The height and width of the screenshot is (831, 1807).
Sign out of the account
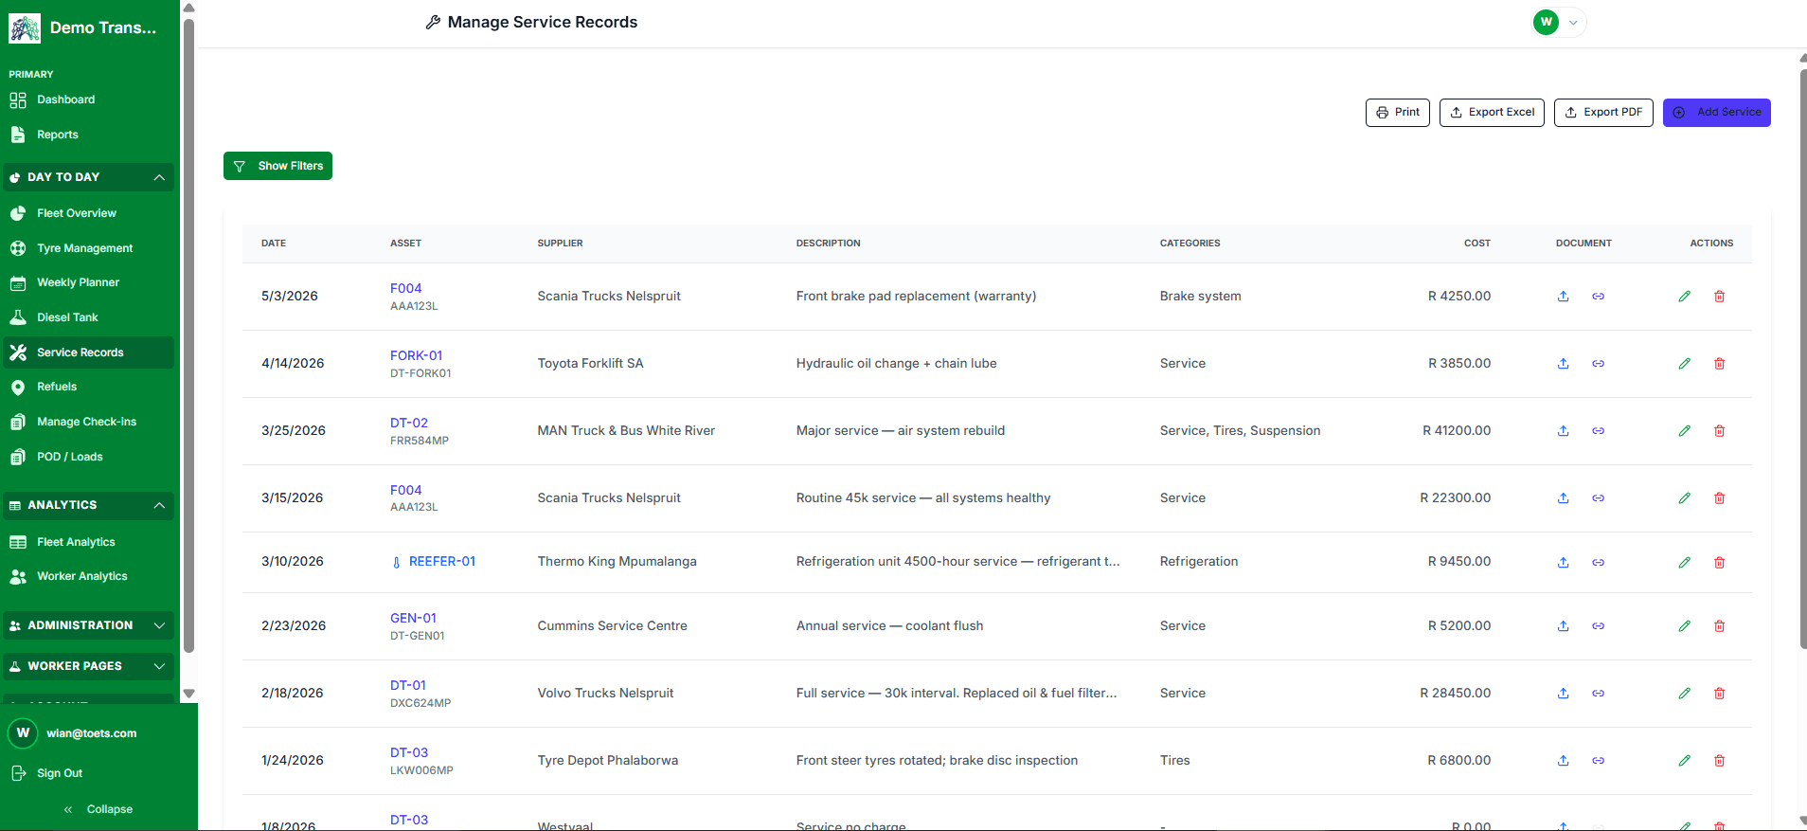tap(47, 773)
